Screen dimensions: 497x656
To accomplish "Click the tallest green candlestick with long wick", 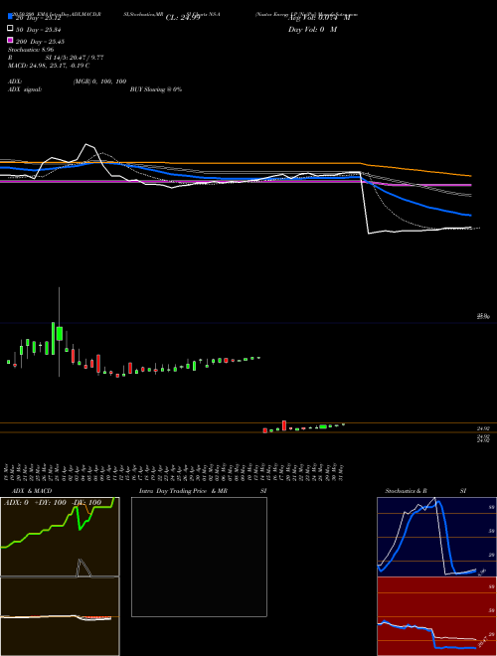I will pos(60,333).
